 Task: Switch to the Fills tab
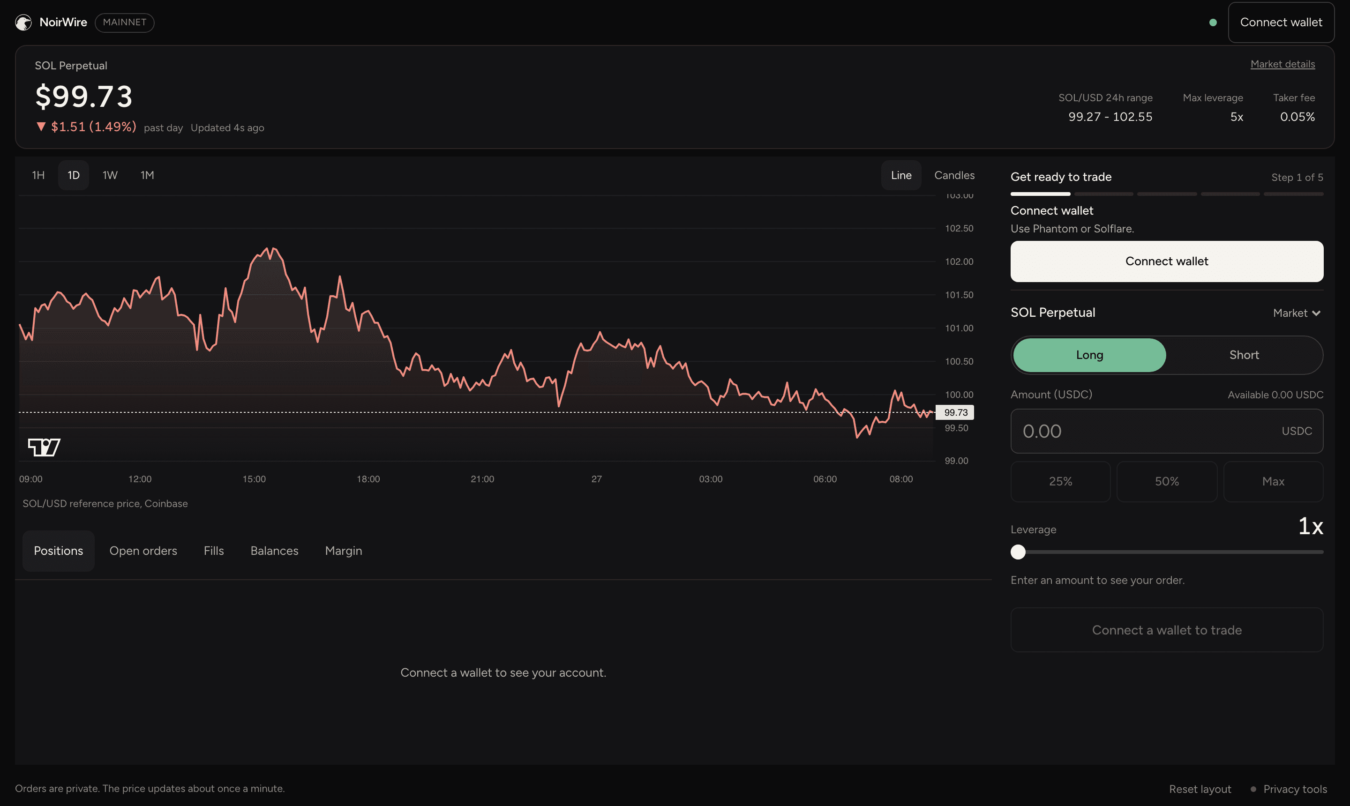[213, 551]
